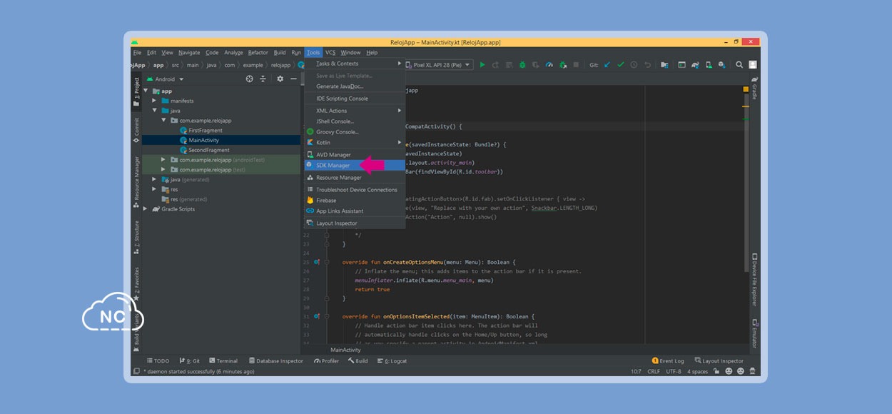Viewport: 892px width, 414px height.
Task: Click the Apply Changes rerun icon
Action: point(495,65)
